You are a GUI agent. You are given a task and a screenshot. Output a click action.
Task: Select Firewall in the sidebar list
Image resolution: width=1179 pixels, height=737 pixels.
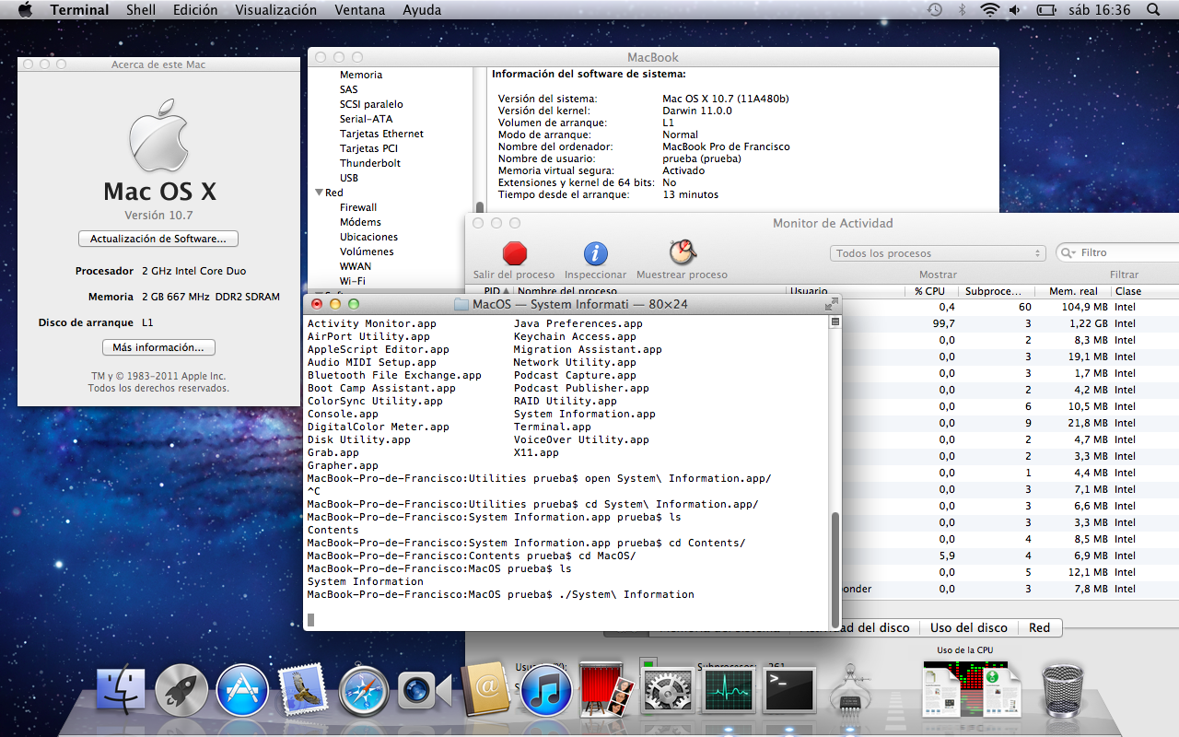(x=357, y=207)
